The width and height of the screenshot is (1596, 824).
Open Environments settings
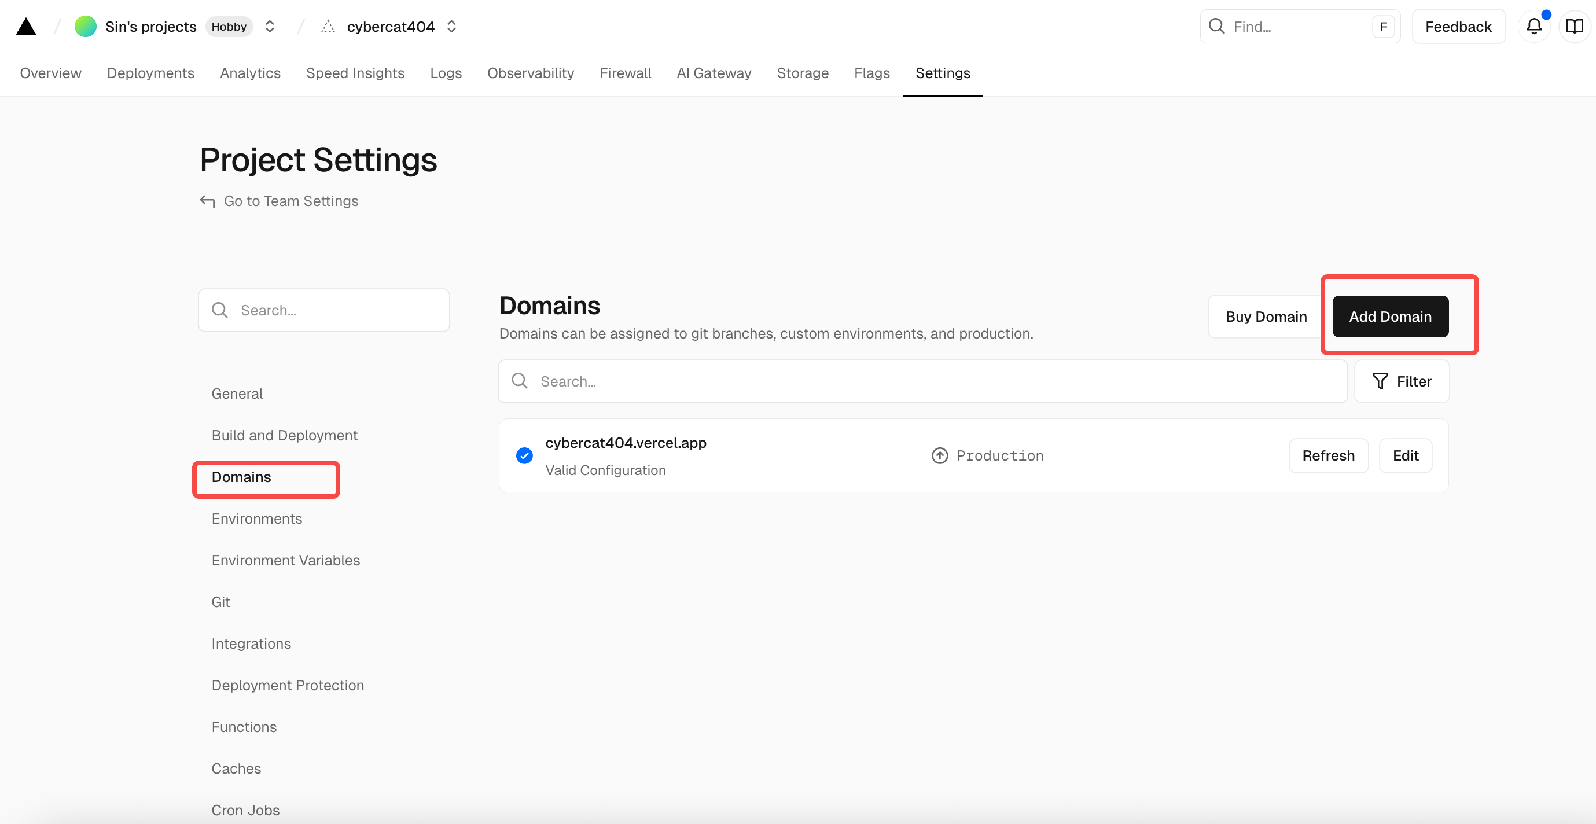coord(257,518)
